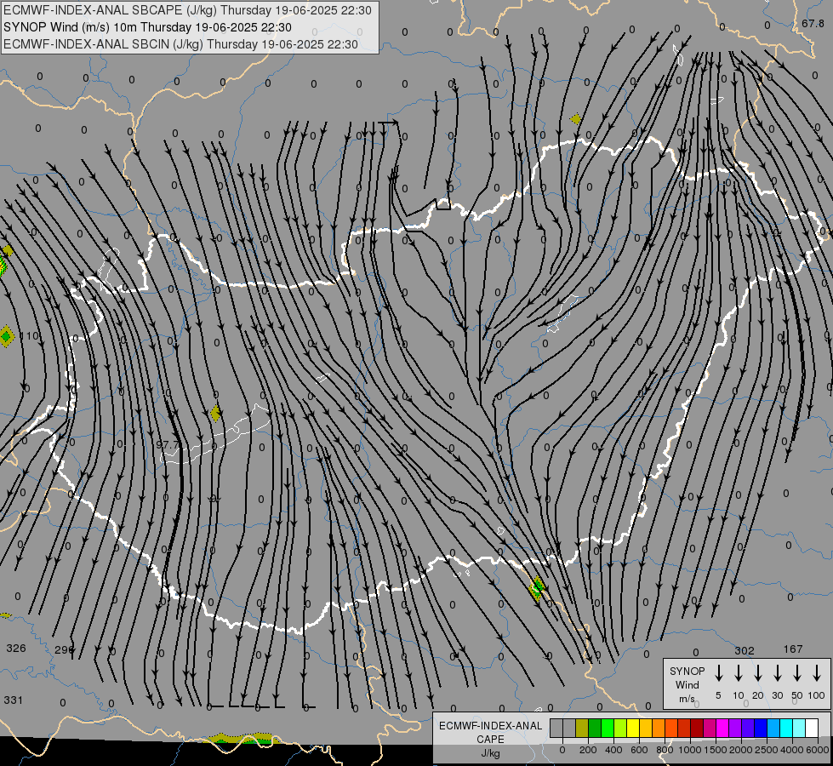Click the SYNOP Wind 10m title line

147,27
